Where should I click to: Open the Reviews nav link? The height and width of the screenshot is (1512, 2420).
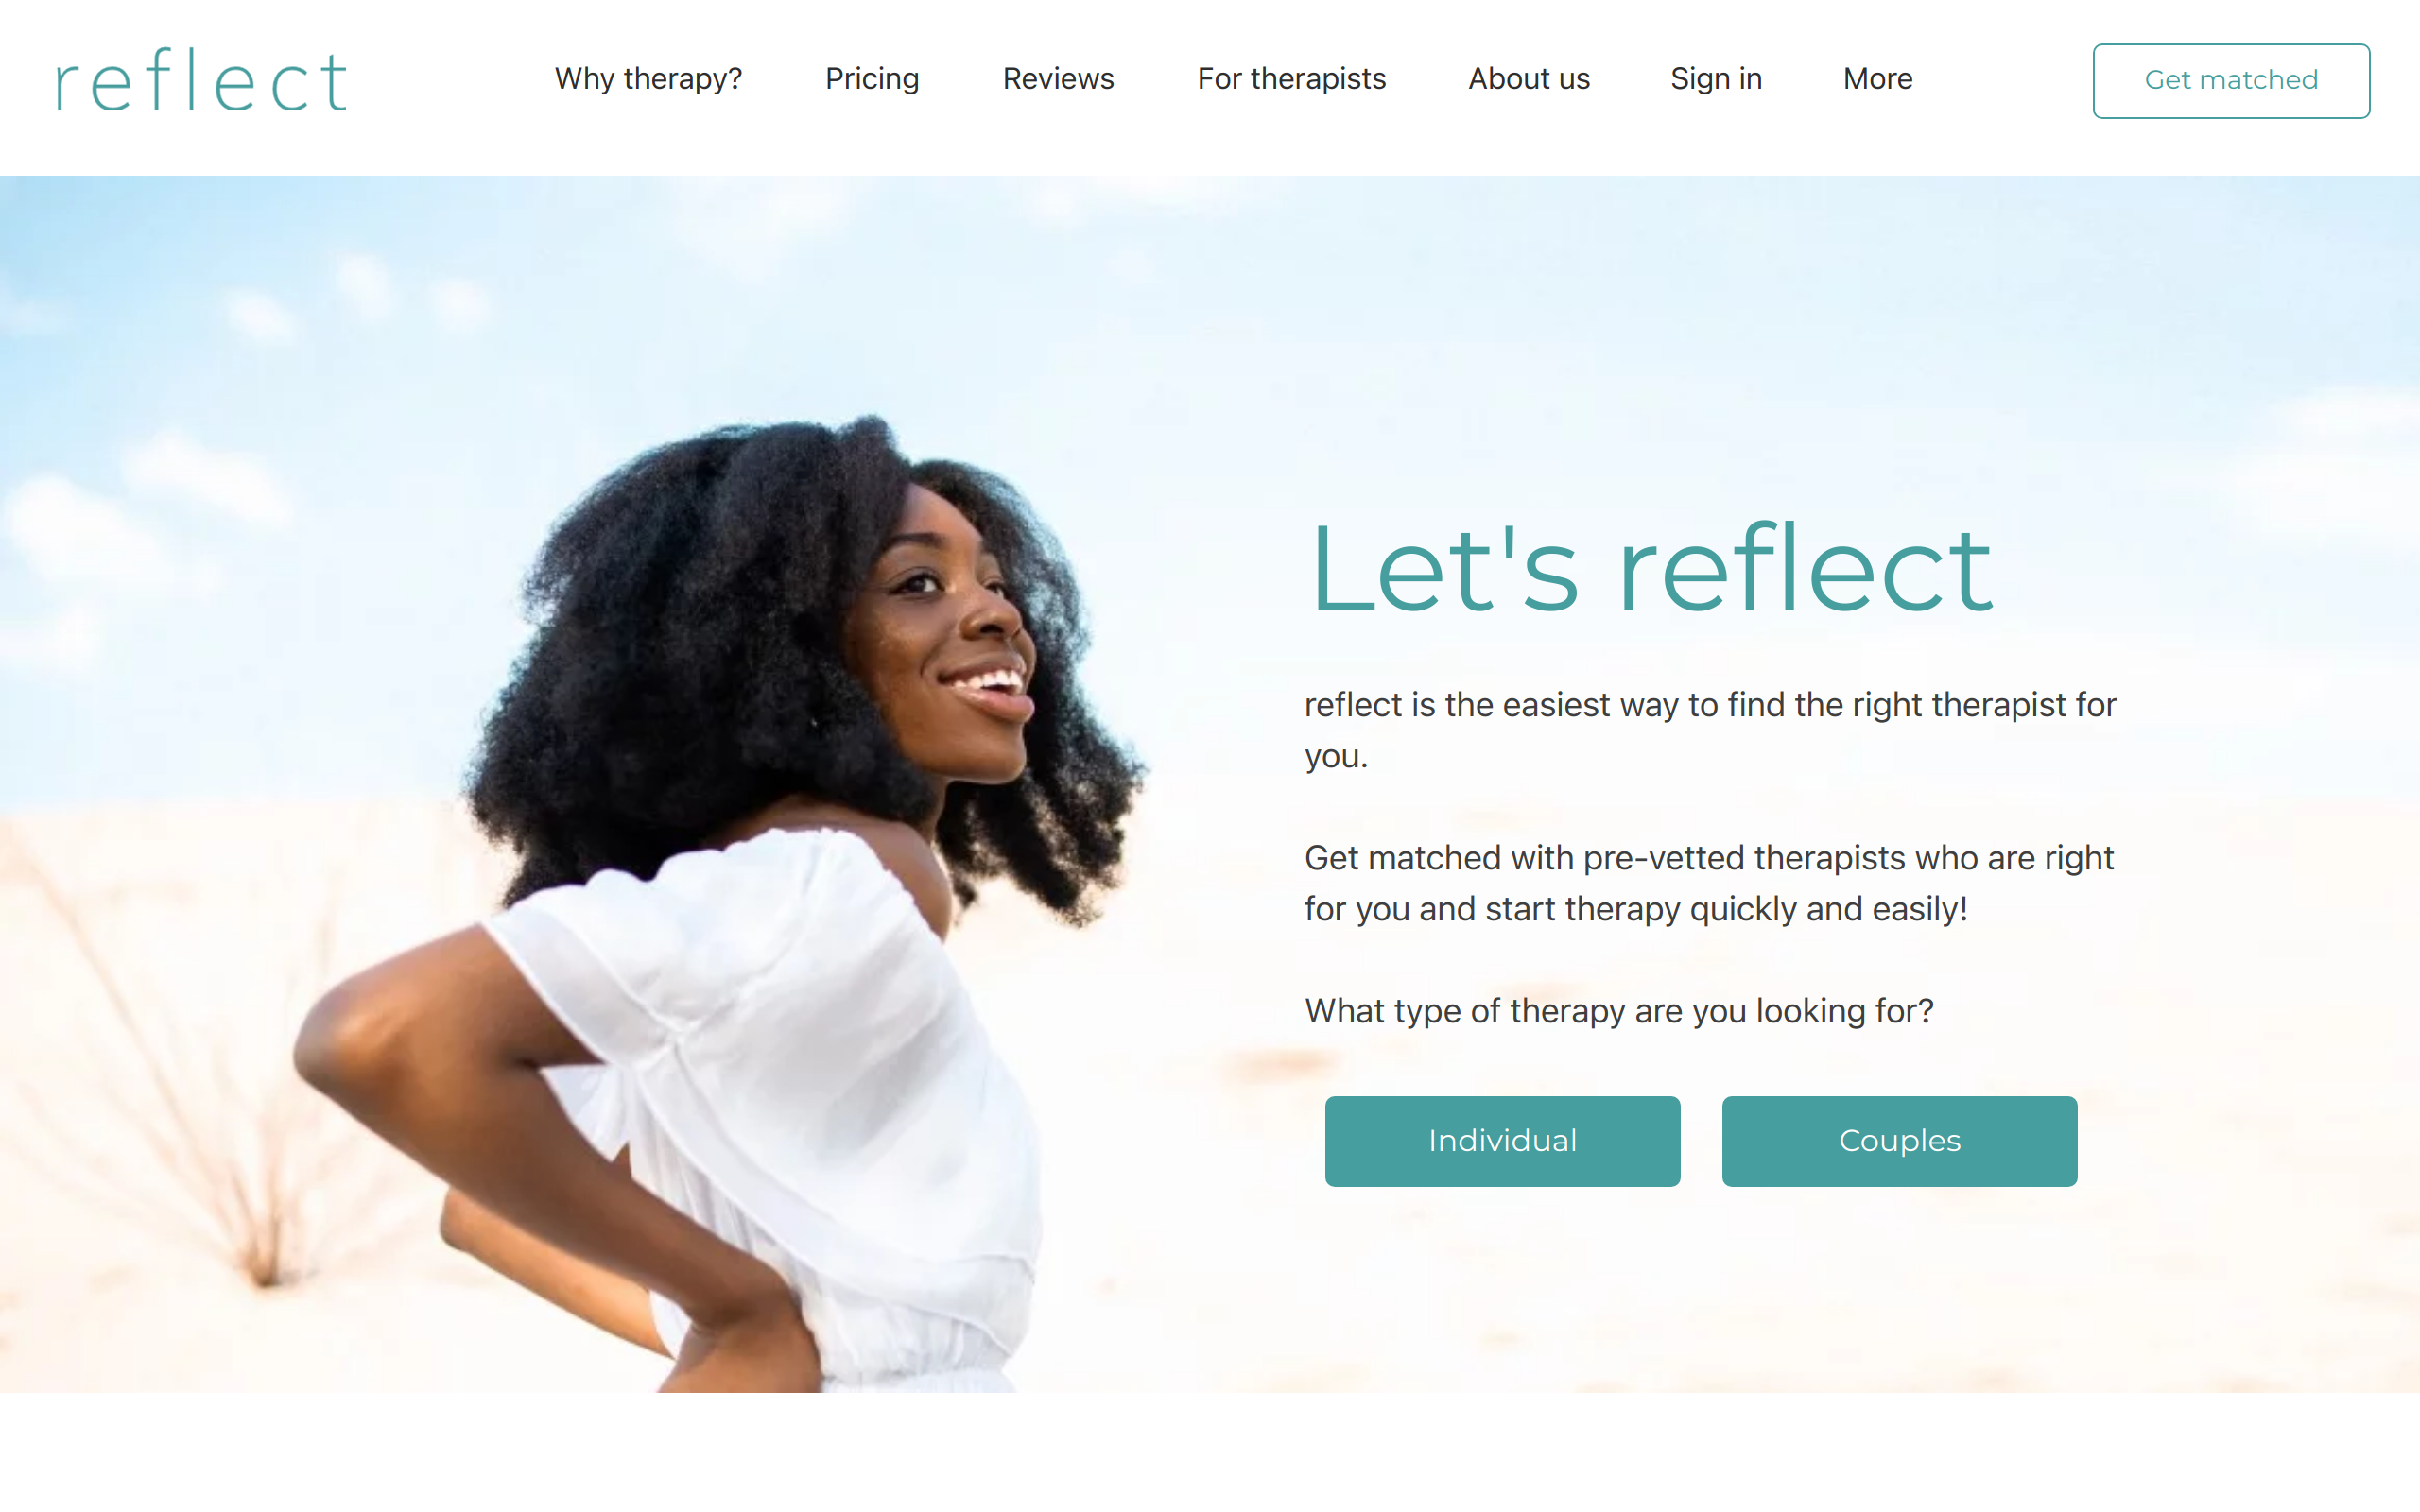(x=1058, y=79)
